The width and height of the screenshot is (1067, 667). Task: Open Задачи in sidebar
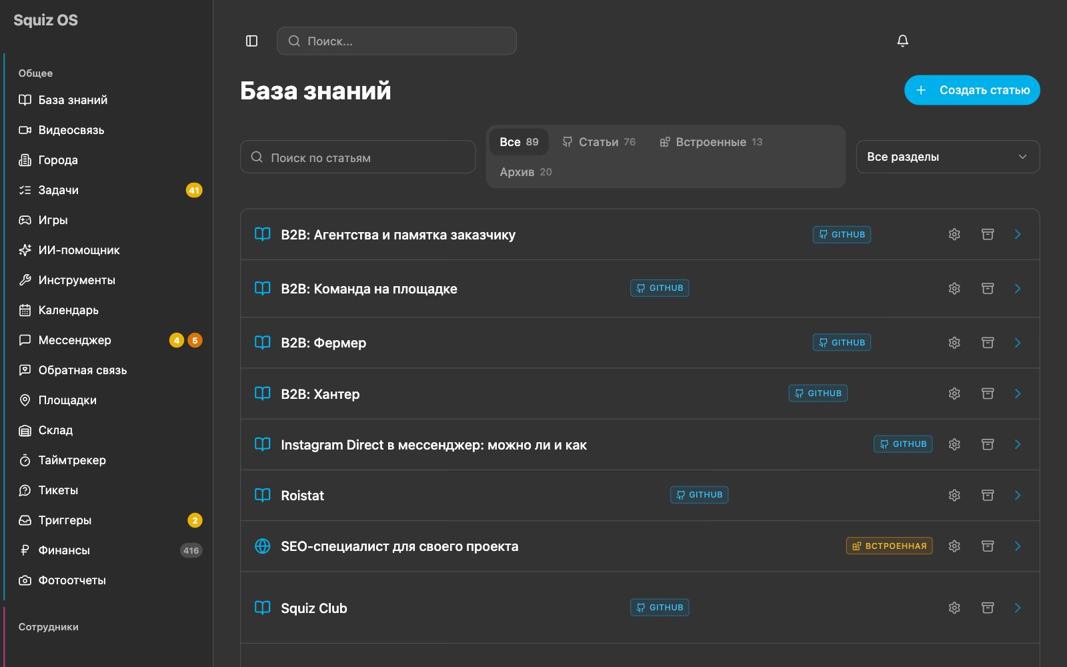coord(107,190)
